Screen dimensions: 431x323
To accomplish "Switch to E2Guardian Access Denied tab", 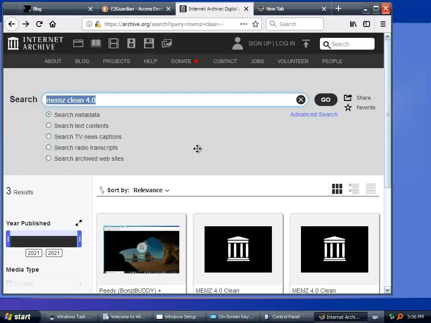I will [x=137, y=9].
